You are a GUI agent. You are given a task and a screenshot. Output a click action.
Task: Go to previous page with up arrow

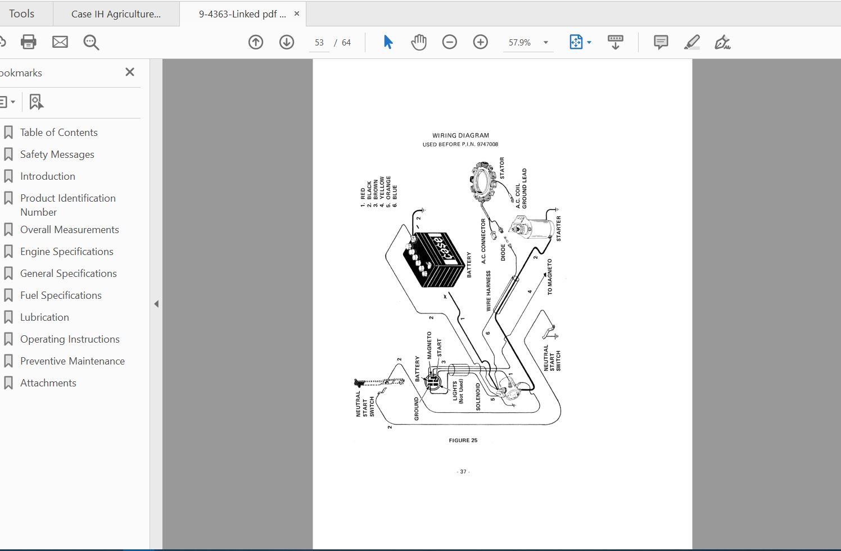click(256, 42)
